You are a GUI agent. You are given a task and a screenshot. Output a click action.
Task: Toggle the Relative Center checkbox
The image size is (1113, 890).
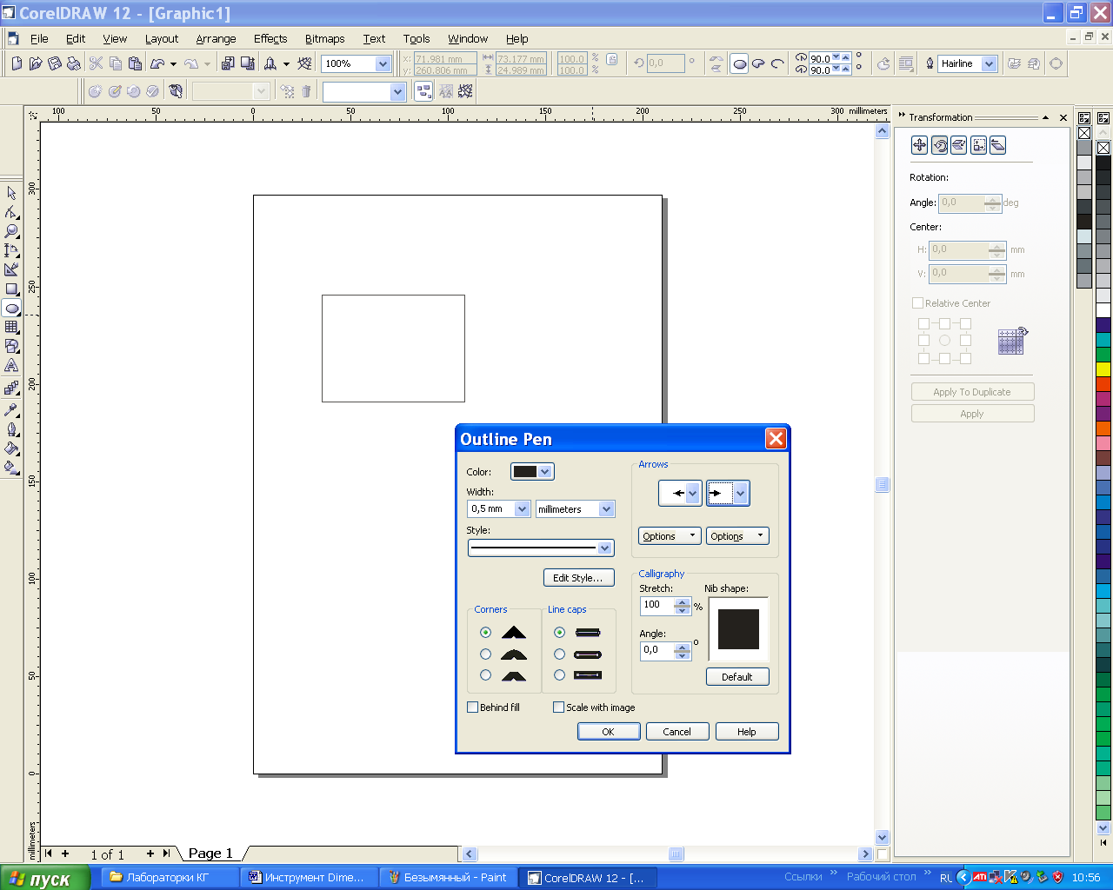pos(917,302)
